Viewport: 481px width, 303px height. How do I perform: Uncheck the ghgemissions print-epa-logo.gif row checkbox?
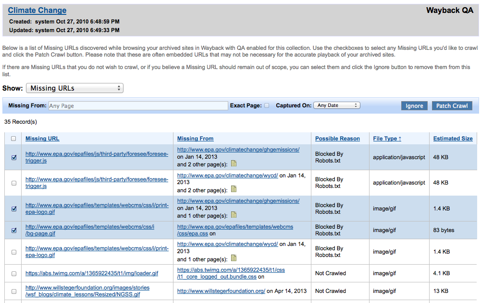pyautogui.click(x=14, y=209)
